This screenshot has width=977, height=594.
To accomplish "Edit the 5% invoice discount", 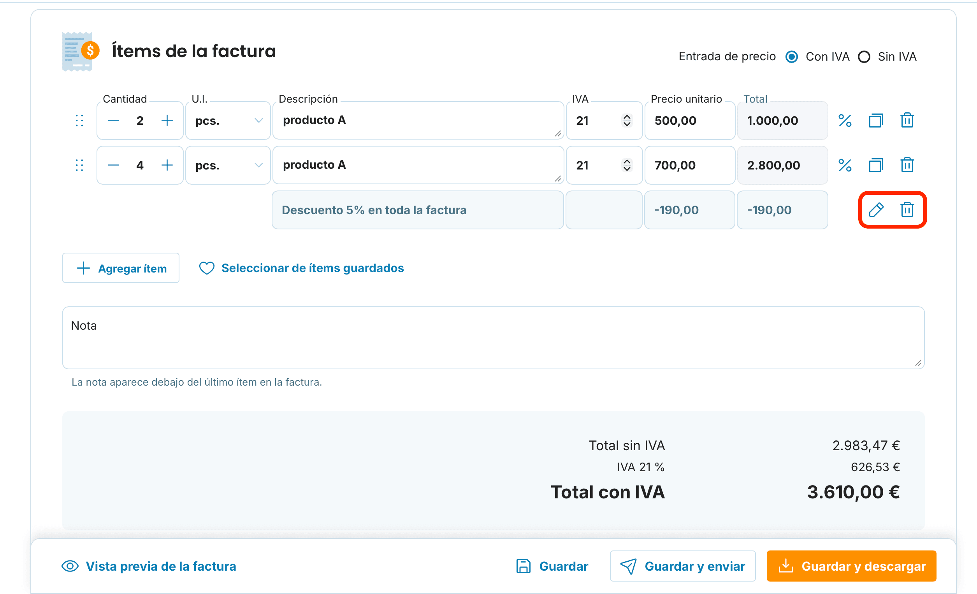I will tap(876, 210).
